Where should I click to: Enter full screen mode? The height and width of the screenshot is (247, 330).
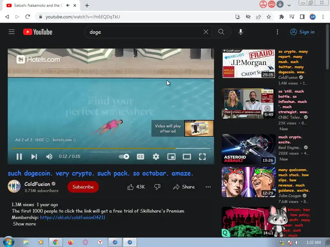tap(202, 157)
